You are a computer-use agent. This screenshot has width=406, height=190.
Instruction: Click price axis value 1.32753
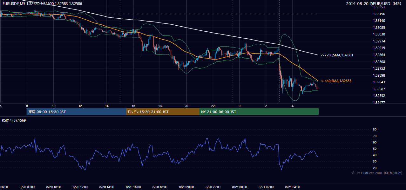pos(379,68)
